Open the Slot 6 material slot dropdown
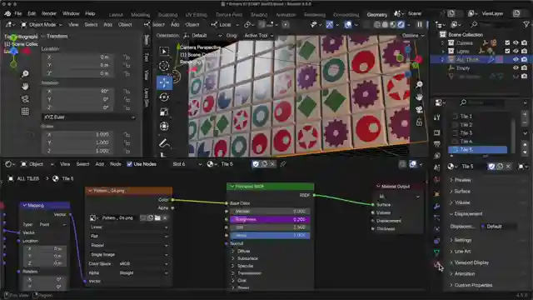533x300 pixels. click(x=187, y=164)
